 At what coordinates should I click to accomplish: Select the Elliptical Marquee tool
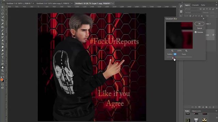pyautogui.click(x=2, y=11)
